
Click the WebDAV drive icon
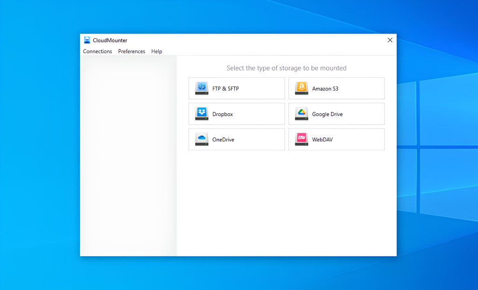(x=301, y=139)
